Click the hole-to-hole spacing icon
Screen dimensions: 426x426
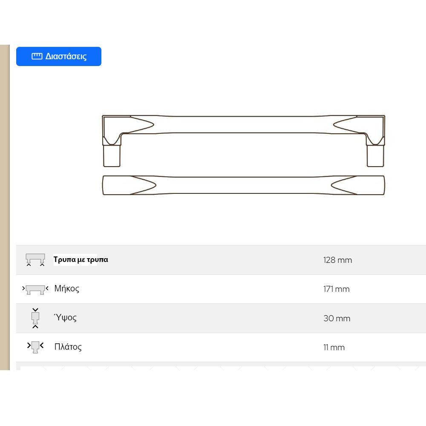pos(35,260)
